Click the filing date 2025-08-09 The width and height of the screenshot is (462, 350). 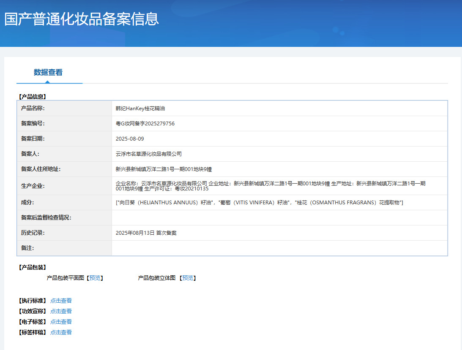130,138
